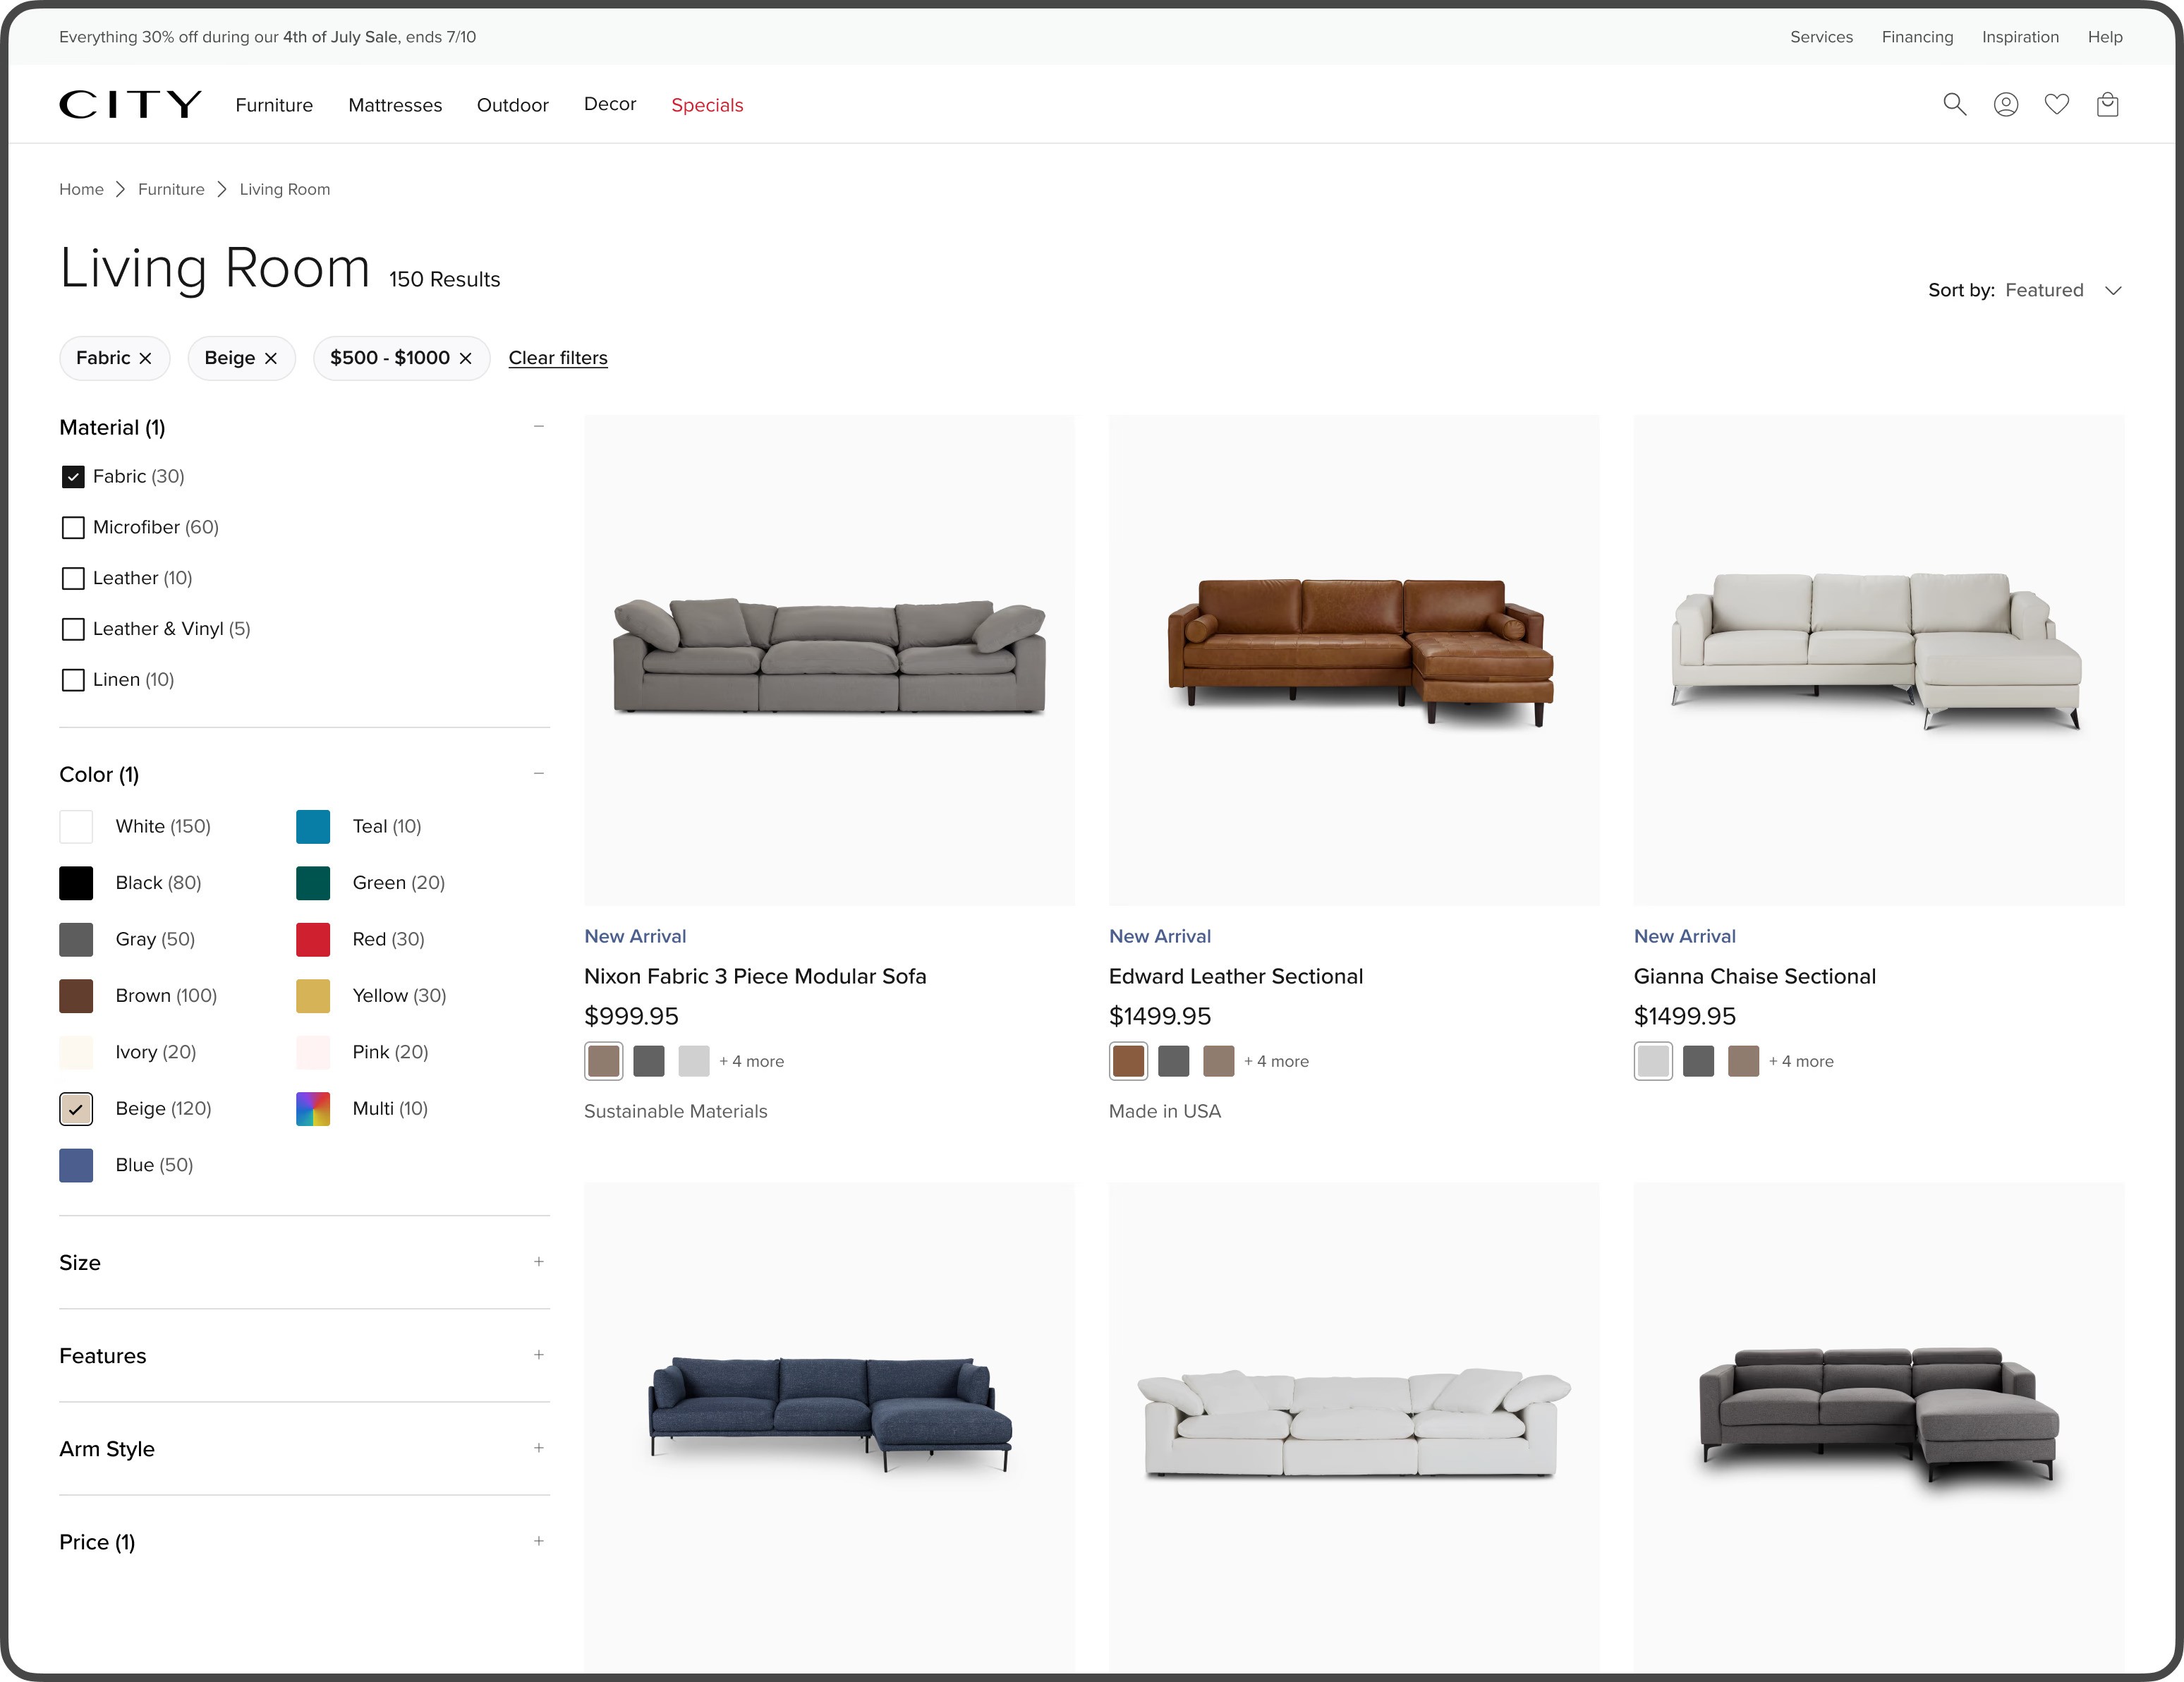Open the shopping bag icon
Image resolution: width=2184 pixels, height=1682 pixels.
[x=2107, y=104]
